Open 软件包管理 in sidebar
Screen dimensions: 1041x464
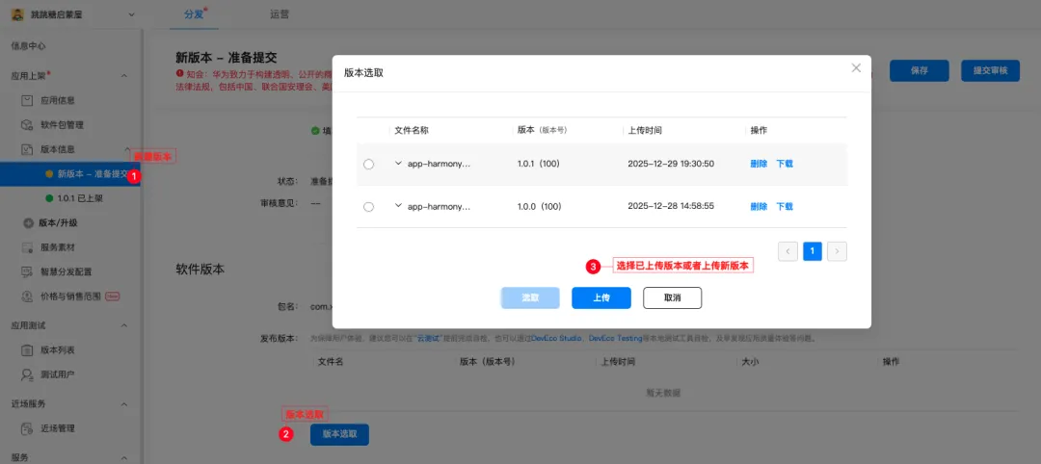coord(62,124)
